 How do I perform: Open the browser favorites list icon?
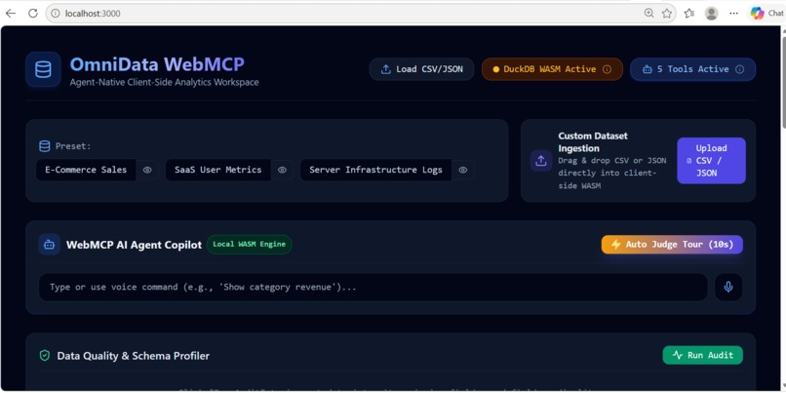(689, 14)
